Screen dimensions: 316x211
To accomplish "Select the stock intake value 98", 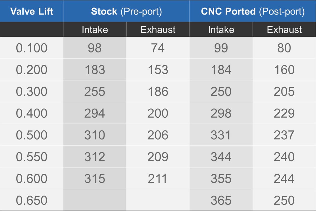I will tap(95, 48).
